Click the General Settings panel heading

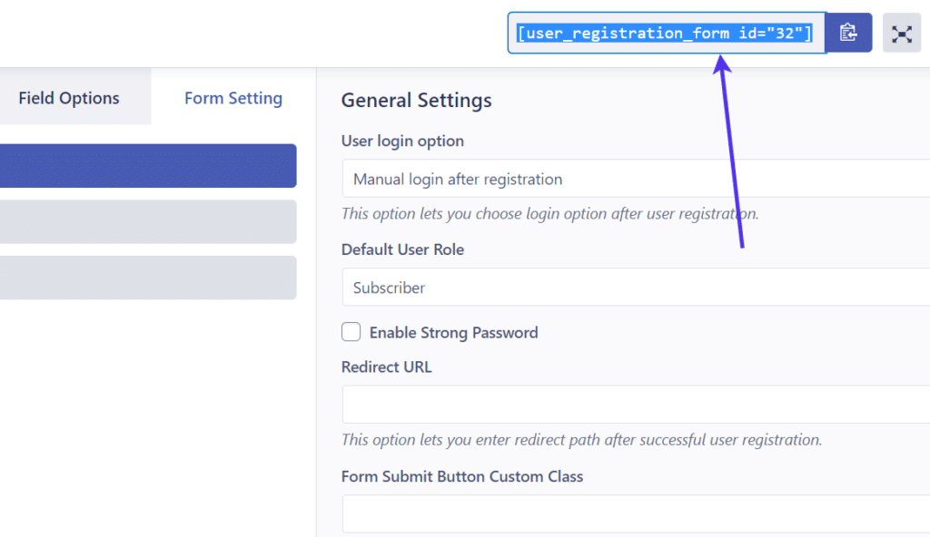click(x=416, y=101)
